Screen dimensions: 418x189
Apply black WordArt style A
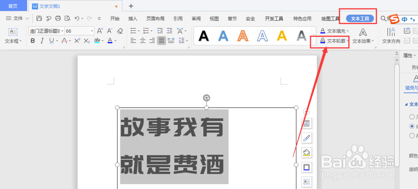(x=204, y=35)
